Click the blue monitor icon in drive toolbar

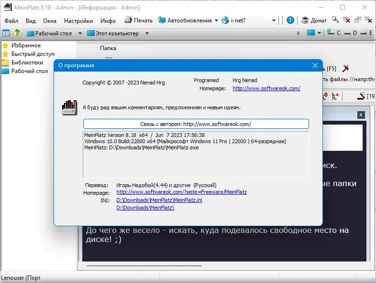pos(311,32)
